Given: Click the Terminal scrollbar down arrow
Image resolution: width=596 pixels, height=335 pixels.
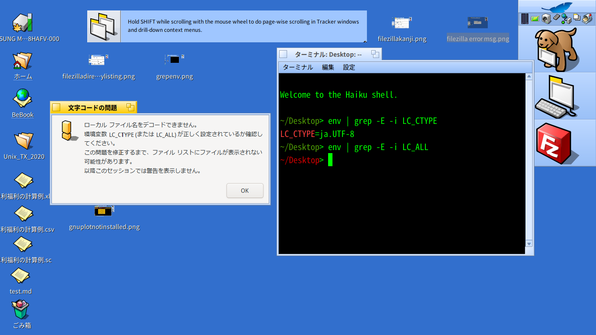Looking at the screenshot, I should 529,244.
